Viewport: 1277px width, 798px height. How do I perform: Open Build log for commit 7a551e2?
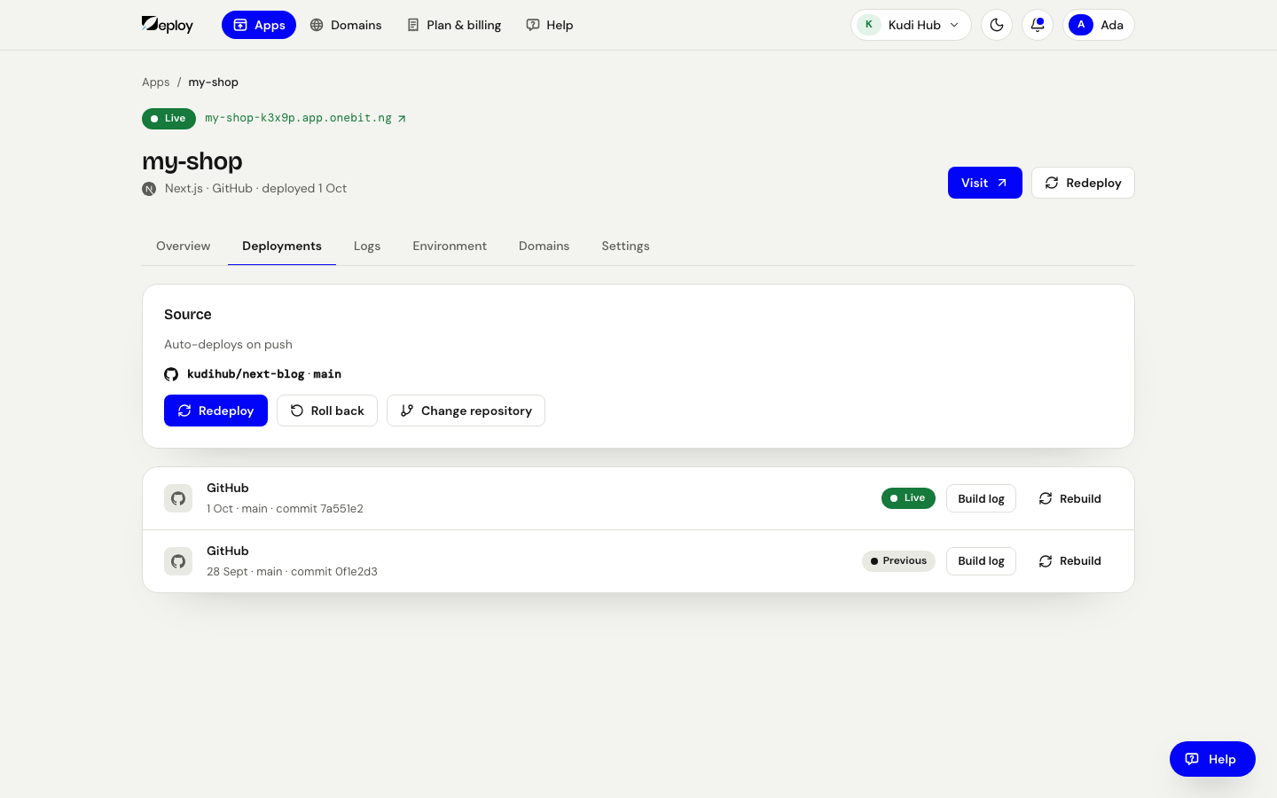(x=981, y=498)
